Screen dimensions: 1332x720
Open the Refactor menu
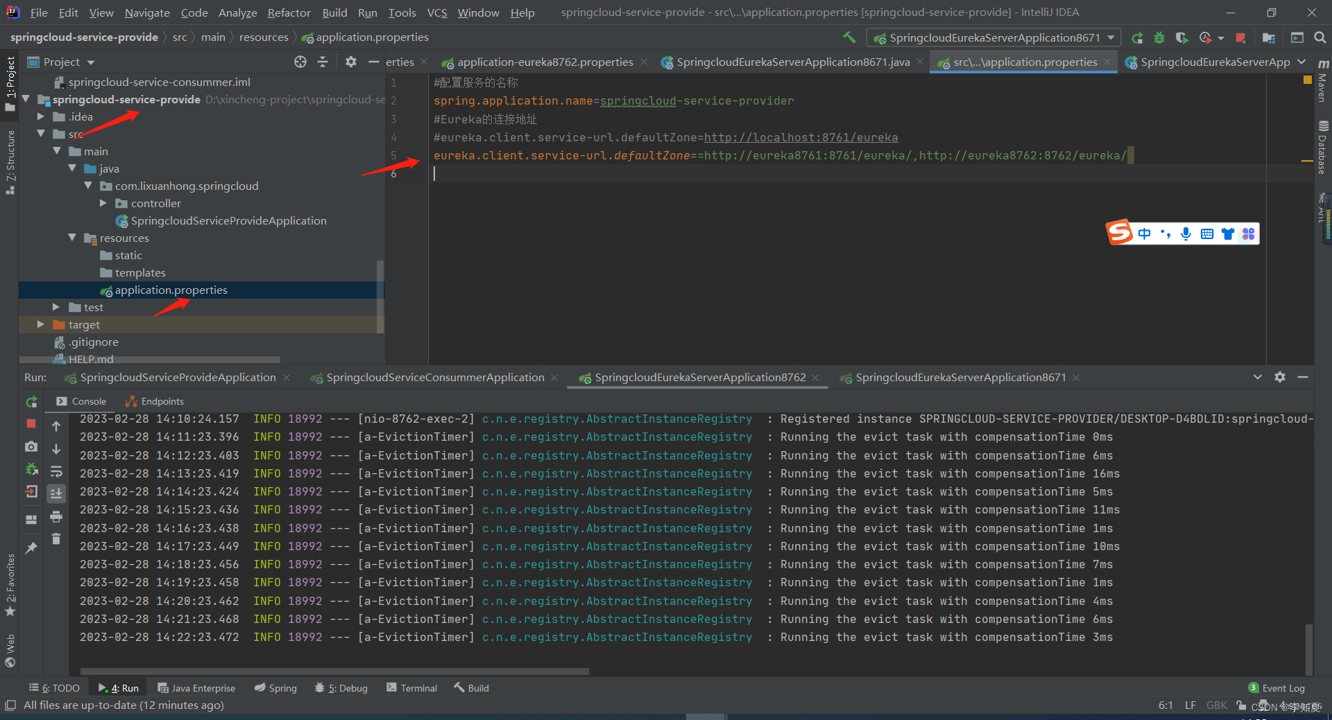(x=289, y=12)
